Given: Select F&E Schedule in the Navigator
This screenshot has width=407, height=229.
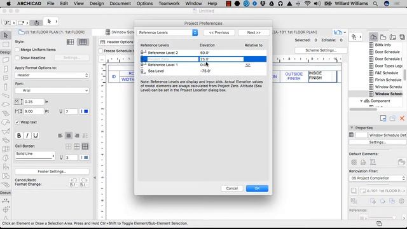Looking at the screenshot, I should [x=387, y=73].
